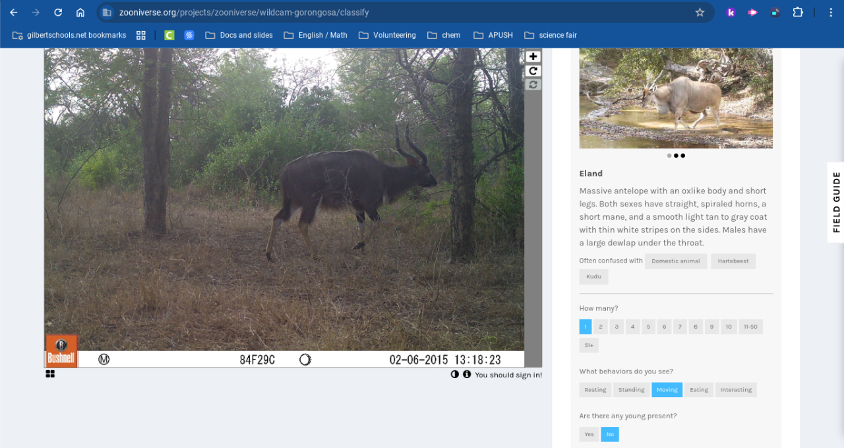Choose Yes for young present
This screenshot has height=448, width=844.
[589, 434]
